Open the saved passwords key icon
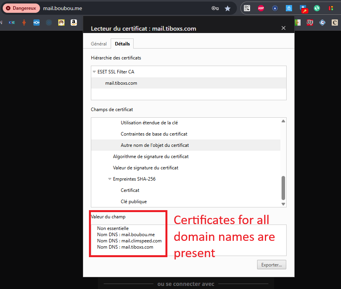 (215, 8)
